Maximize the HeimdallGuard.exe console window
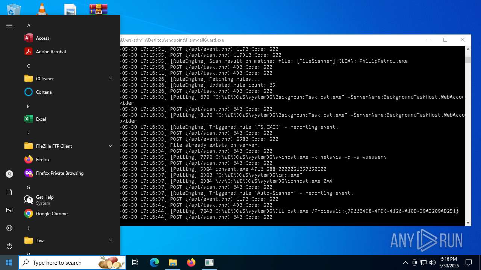 (x=445, y=40)
